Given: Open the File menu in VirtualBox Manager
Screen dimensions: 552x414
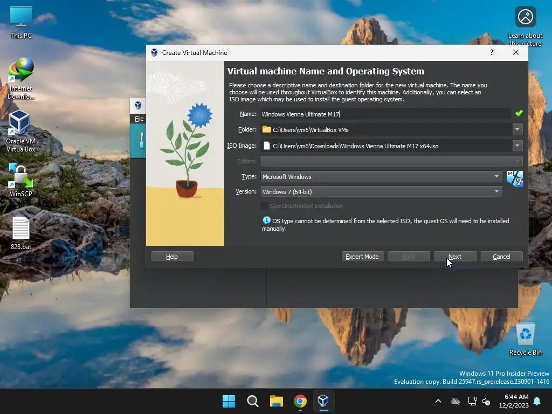Looking at the screenshot, I should (x=139, y=119).
